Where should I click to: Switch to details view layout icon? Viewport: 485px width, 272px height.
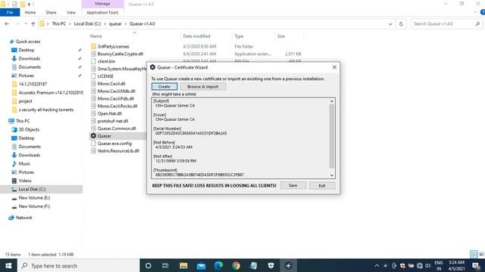pos(474,254)
